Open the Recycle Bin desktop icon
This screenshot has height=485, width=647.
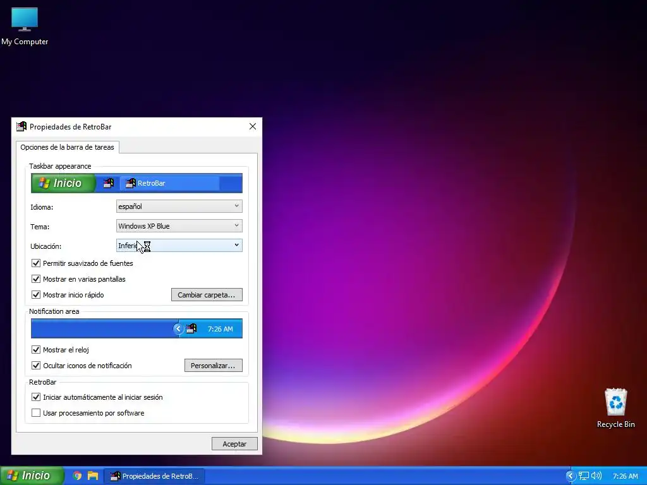(x=615, y=408)
